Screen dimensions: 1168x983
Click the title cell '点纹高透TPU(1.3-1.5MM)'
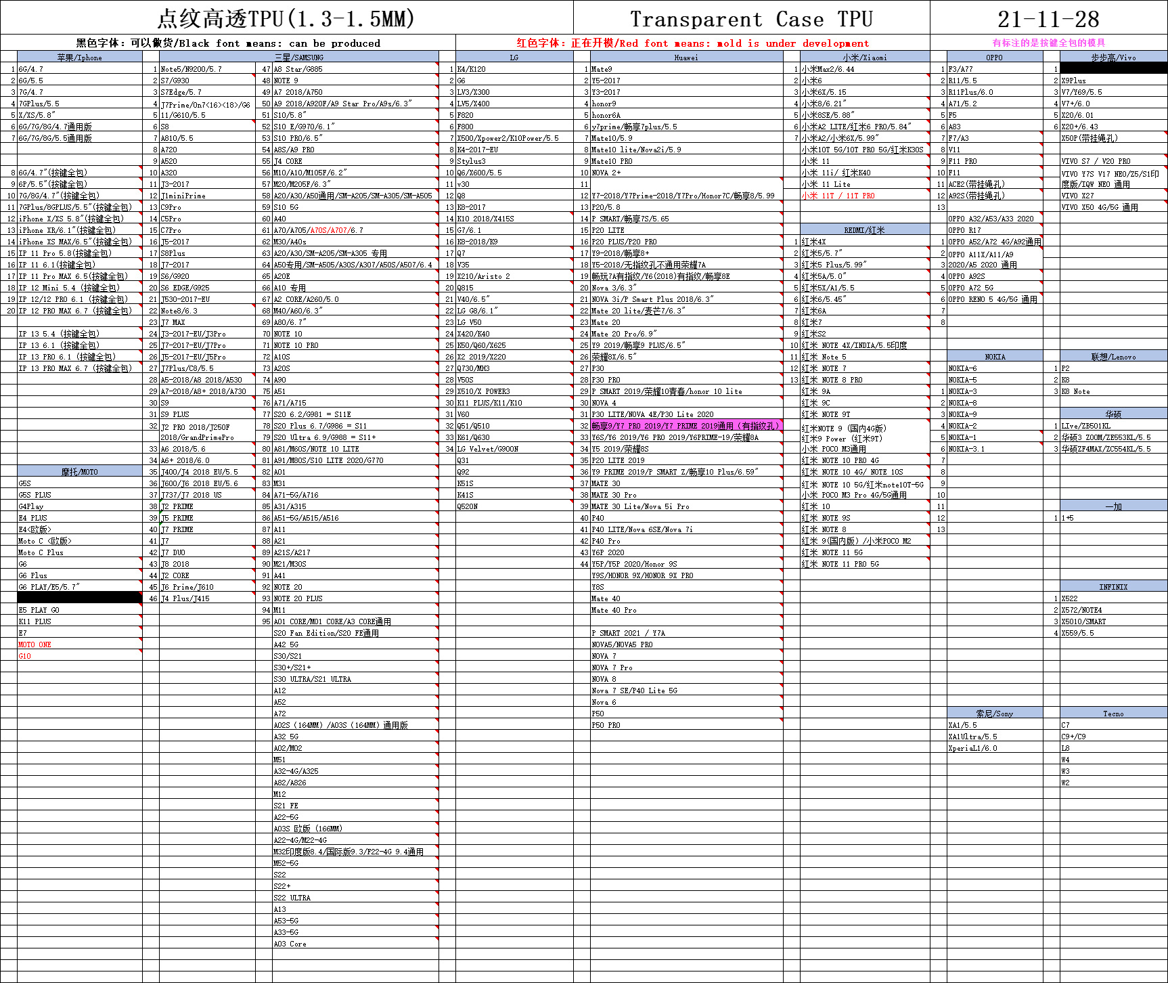[x=286, y=18]
